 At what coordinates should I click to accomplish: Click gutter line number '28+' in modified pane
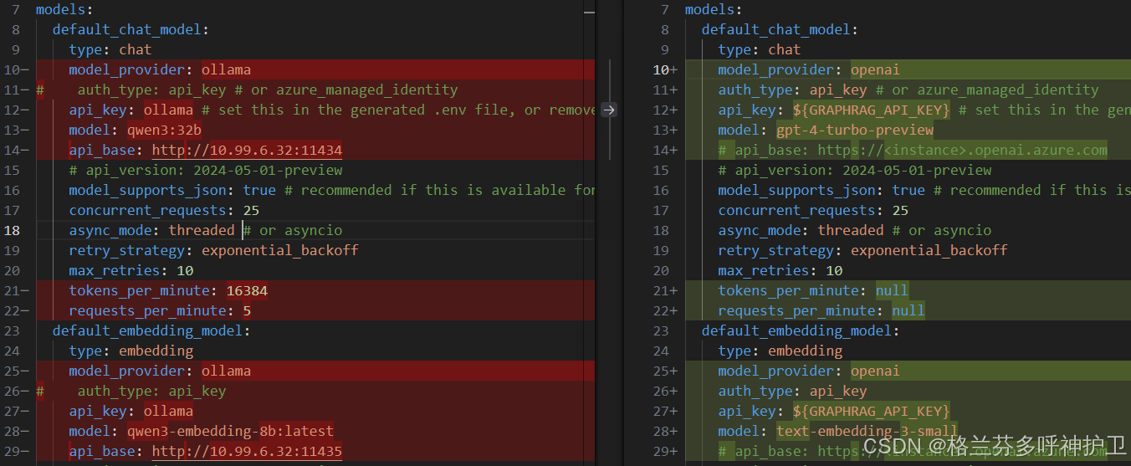pos(665,431)
